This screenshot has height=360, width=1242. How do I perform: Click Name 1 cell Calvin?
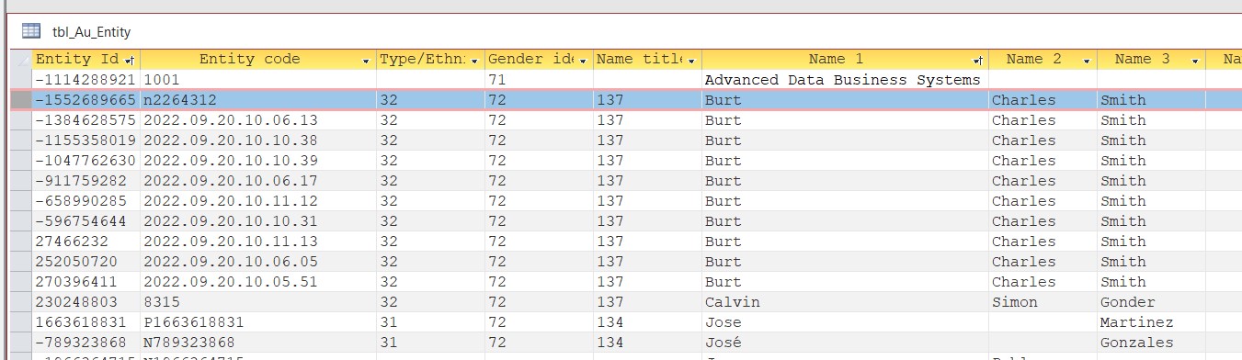[845, 302]
